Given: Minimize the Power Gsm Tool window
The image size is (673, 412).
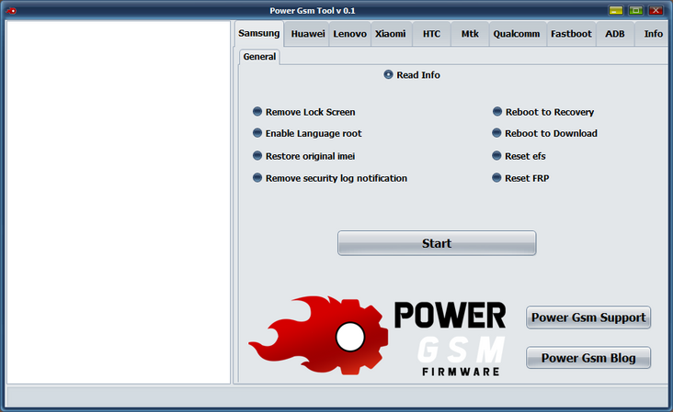Looking at the screenshot, I should pos(615,11).
